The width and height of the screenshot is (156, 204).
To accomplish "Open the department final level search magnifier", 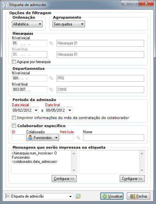I will [51, 89].
